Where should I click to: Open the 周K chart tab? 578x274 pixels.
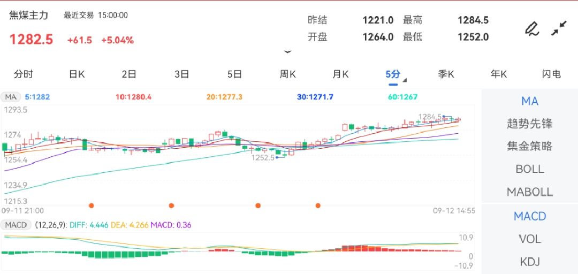[287, 74]
